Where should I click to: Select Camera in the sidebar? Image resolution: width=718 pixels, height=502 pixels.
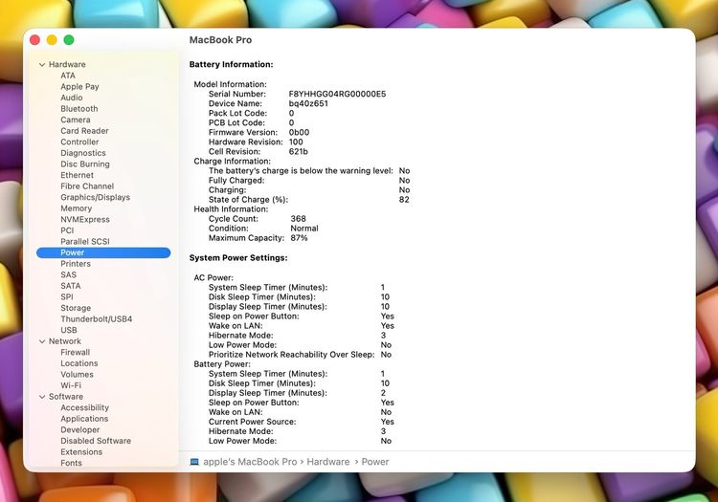click(x=76, y=120)
